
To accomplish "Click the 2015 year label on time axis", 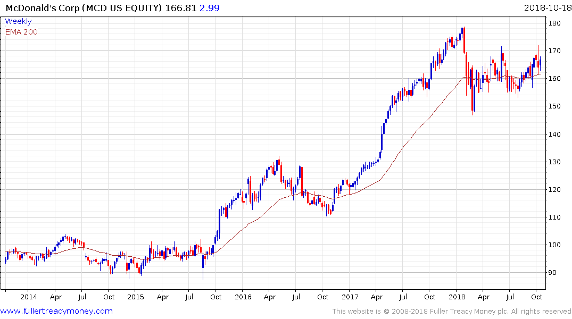I will pyautogui.click(x=136, y=297).
